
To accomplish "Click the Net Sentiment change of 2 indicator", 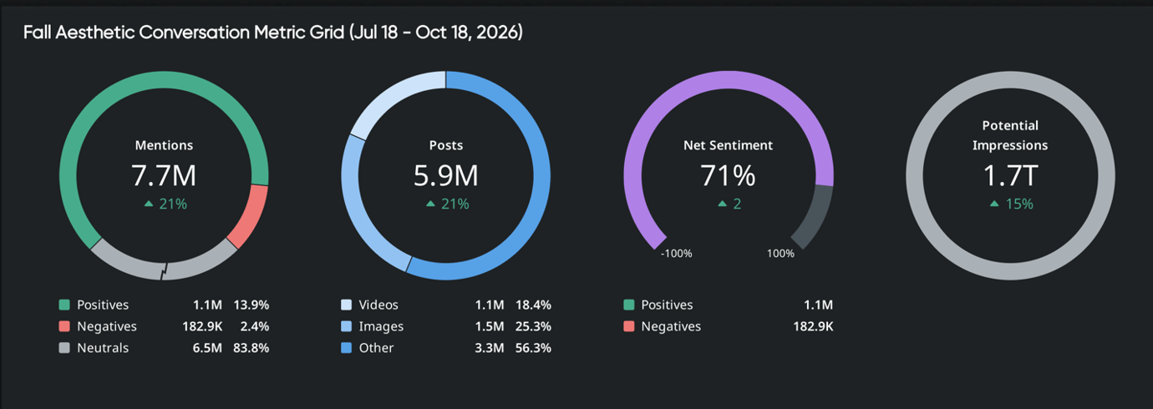I will (x=729, y=204).
